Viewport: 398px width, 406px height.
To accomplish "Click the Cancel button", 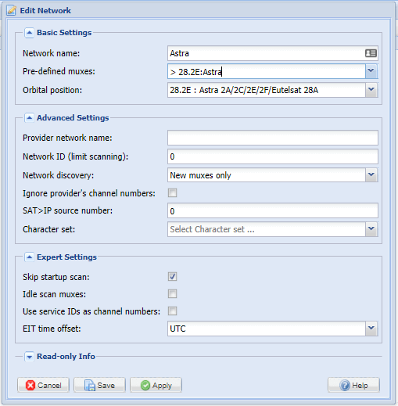I will 43,385.
